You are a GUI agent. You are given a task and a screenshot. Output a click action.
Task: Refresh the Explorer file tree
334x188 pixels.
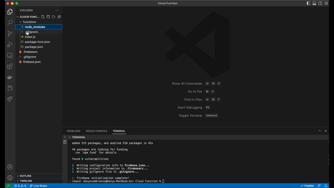(x=54, y=17)
